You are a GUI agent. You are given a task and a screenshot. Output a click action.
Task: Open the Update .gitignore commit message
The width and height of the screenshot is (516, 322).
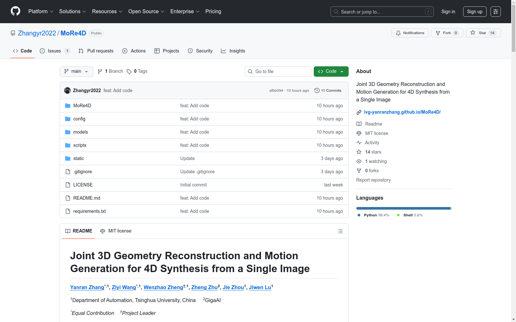pyautogui.click(x=197, y=172)
